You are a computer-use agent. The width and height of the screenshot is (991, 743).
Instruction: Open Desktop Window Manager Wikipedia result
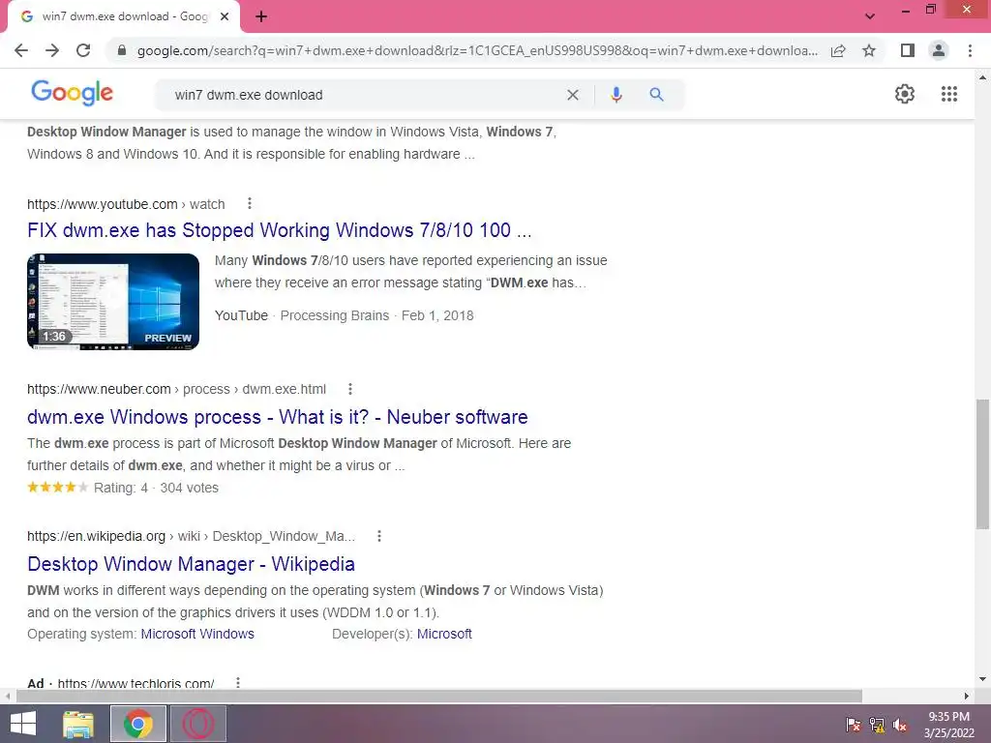point(191,564)
